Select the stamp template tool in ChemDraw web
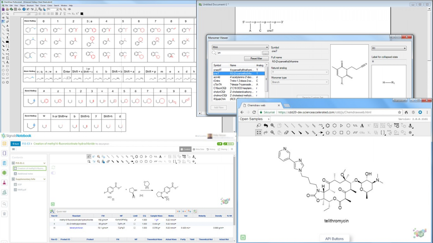Viewport: 433px width, 243px height. tap(410, 126)
